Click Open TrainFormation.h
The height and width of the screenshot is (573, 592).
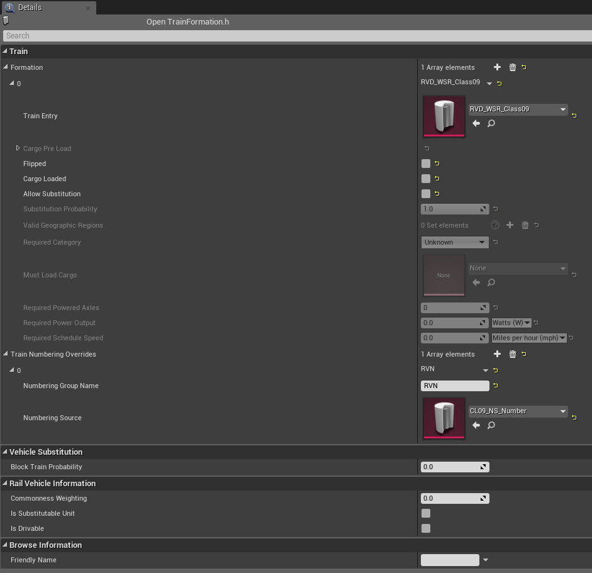click(188, 21)
